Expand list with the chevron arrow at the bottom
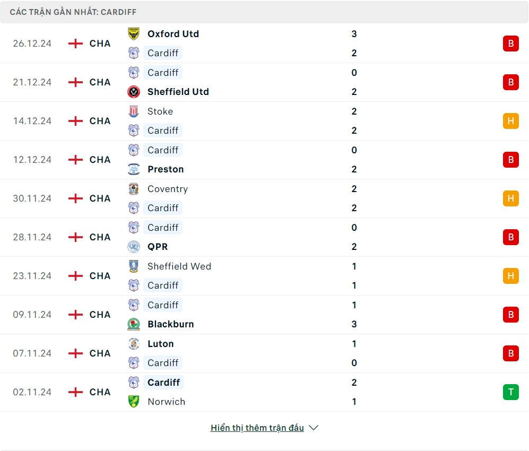Image resolution: width=529 pixels, height=451 pixels. pyautogui.click(x=314, y=428)
